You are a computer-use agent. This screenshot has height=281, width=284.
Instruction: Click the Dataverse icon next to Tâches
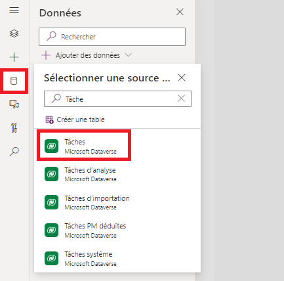51,146
